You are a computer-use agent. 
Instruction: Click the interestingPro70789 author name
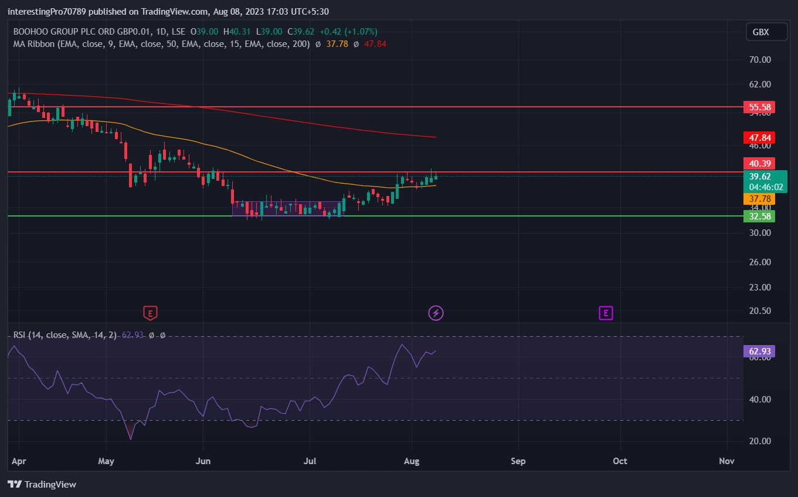pos(47,11)
